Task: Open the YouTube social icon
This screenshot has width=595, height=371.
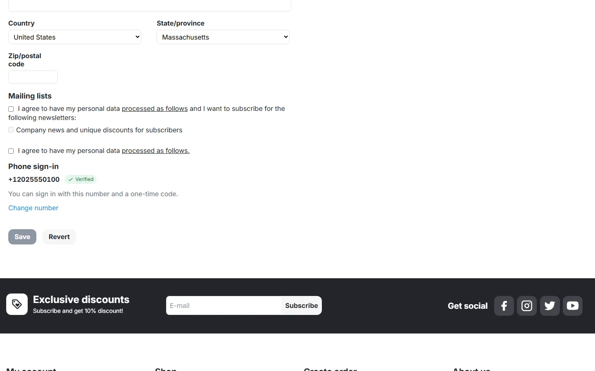Action: (573, 306)
